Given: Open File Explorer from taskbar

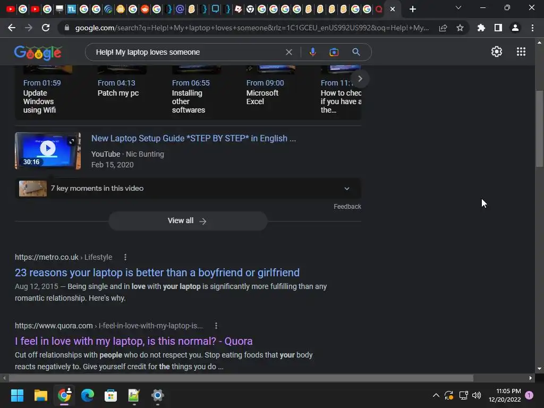Looking at the screenshot, I should (40, 395).
